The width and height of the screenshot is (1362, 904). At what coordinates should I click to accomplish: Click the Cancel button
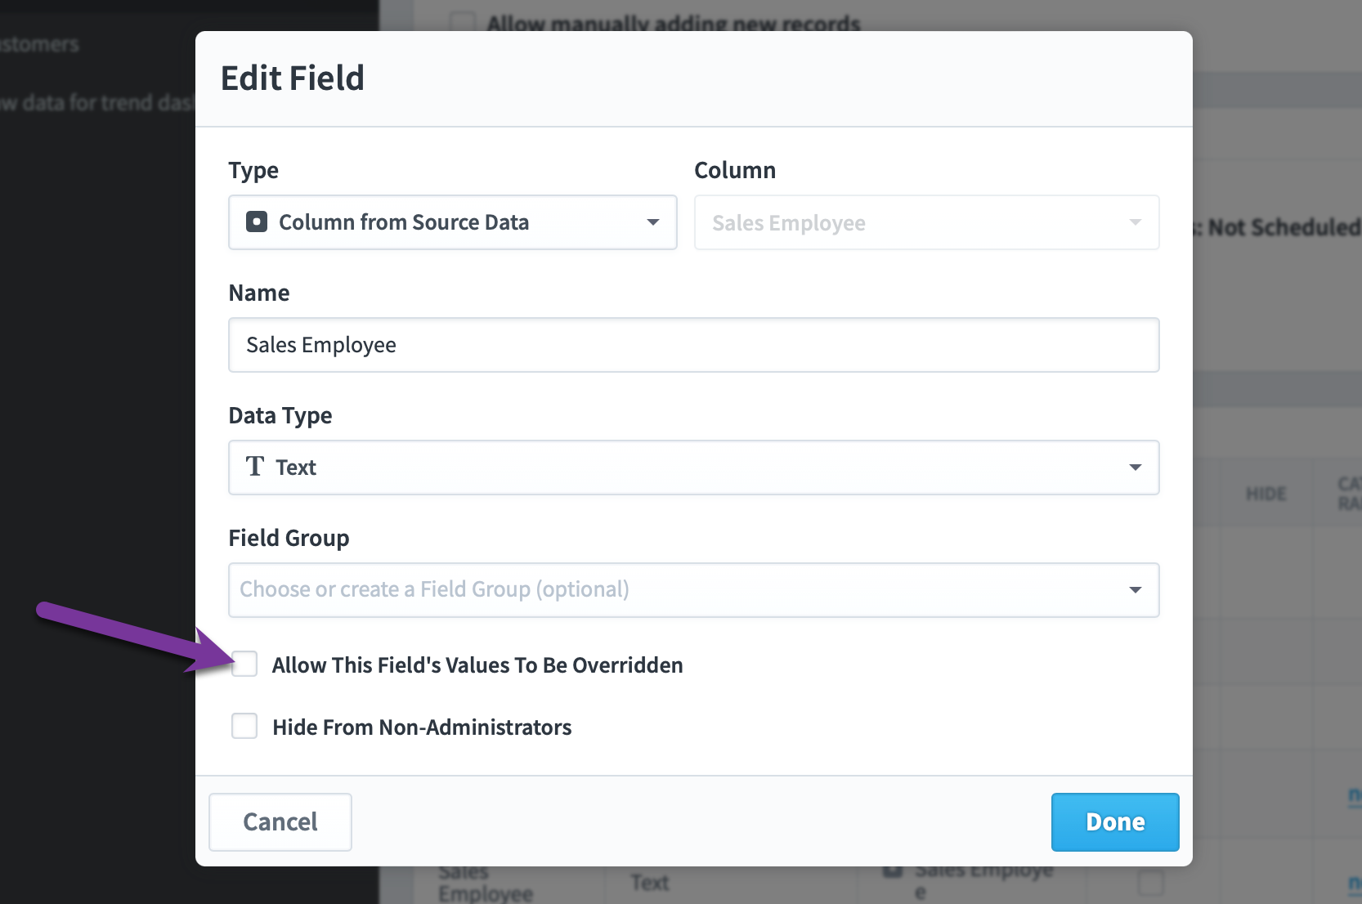click(x=280, y=821)
